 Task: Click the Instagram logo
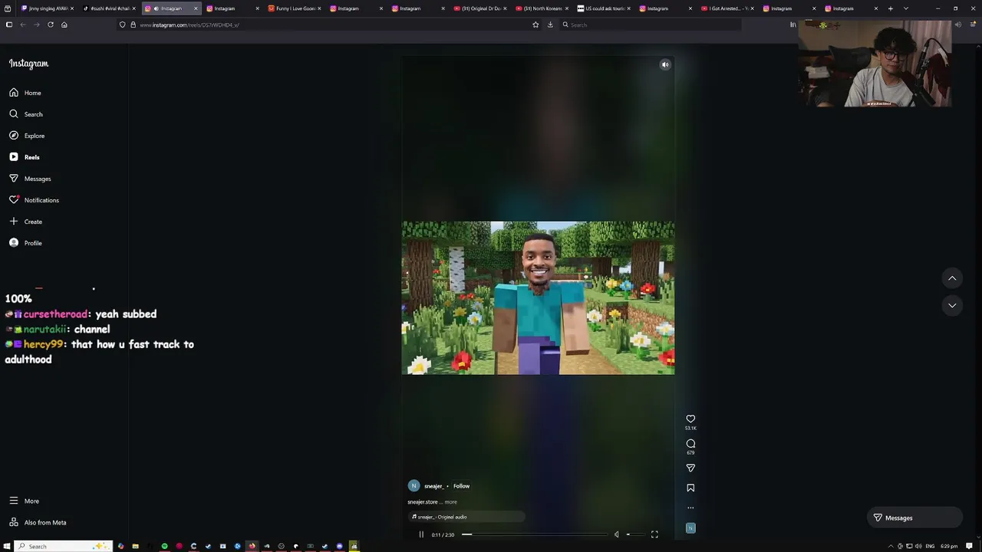[28, 64]
